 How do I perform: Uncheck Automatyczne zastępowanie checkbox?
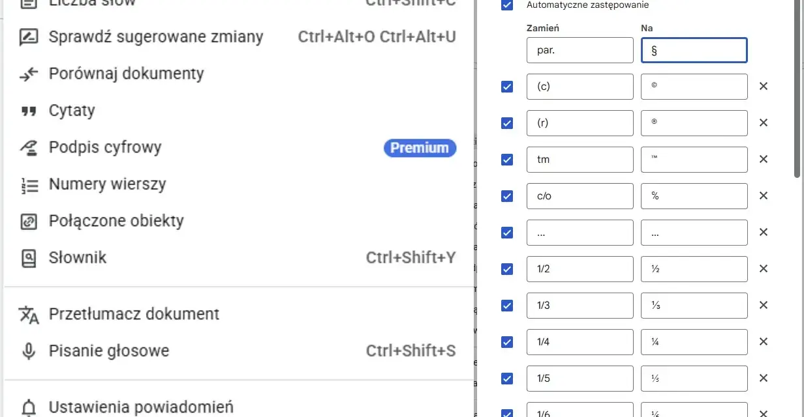pyautogui.click(x=507, y=5)
